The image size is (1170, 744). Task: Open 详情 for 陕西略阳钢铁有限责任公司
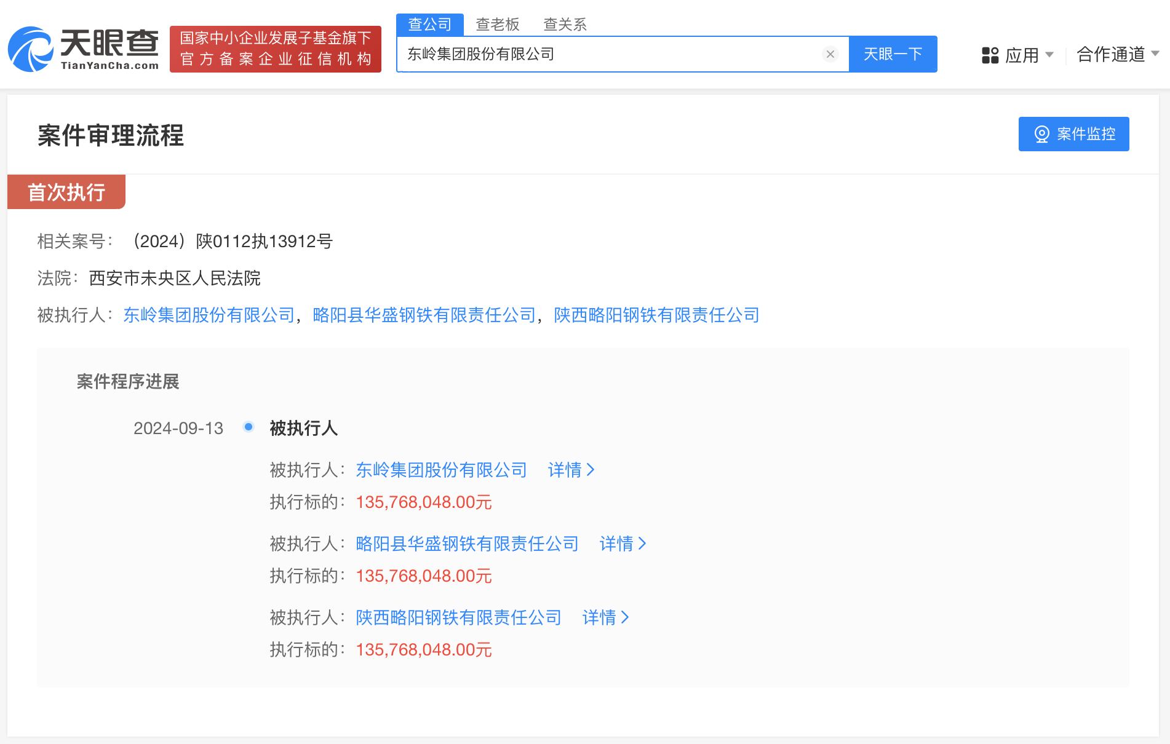[605, 617]
